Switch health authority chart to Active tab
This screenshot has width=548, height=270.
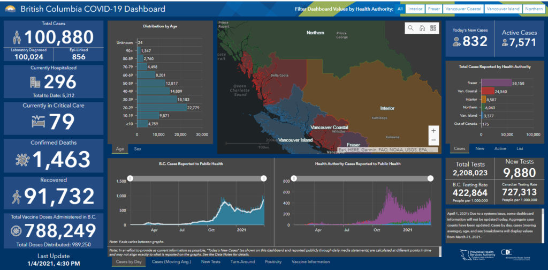click(500, 148)
